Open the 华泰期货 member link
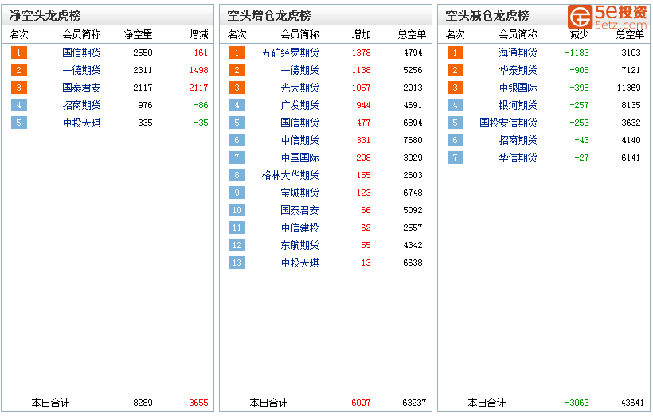The width and height of the screenshot is (653, 417). [518, 70]
